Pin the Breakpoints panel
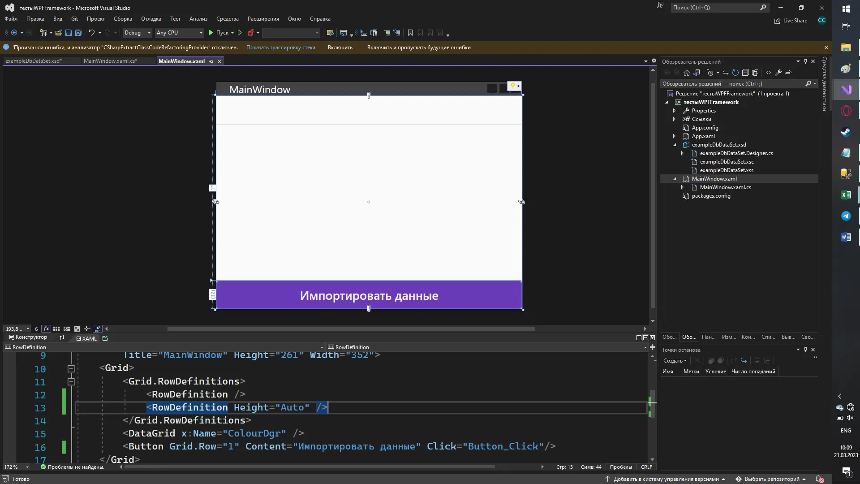The height and width of the screenshot is (484, 860). coord(805,350)
